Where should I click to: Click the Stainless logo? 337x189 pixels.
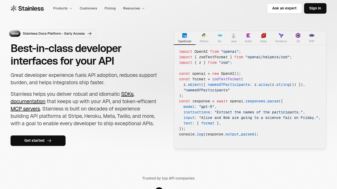[x=27, y=8]
